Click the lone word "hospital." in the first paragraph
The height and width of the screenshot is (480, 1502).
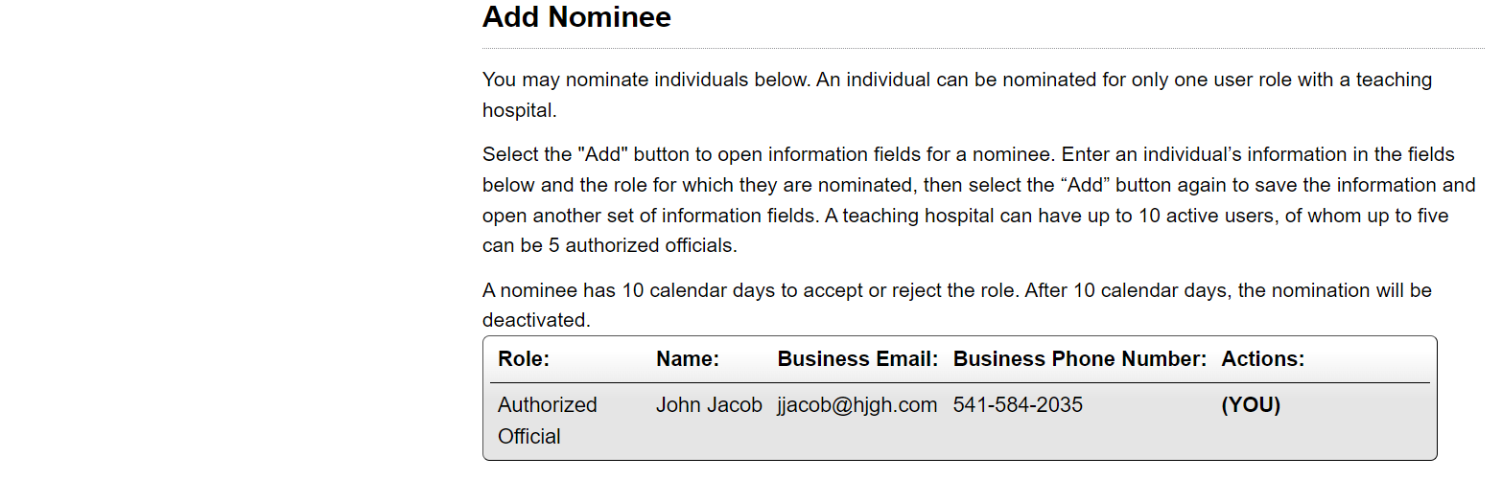point(519,110)
